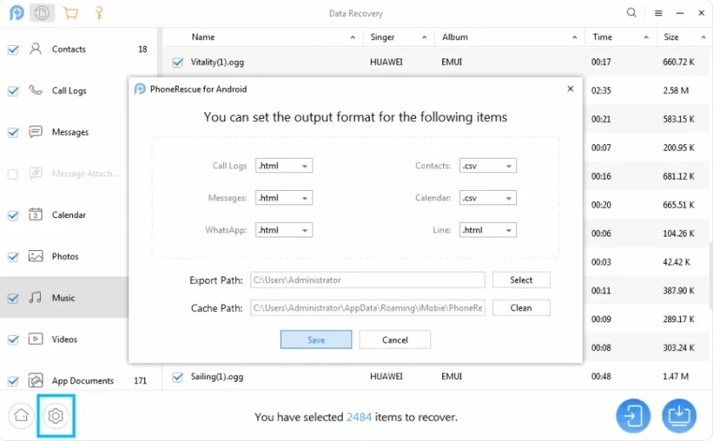Open WhatsApp format dropdown
The image size is (713, 441).
pyautogui.click(x=284, y=231)
